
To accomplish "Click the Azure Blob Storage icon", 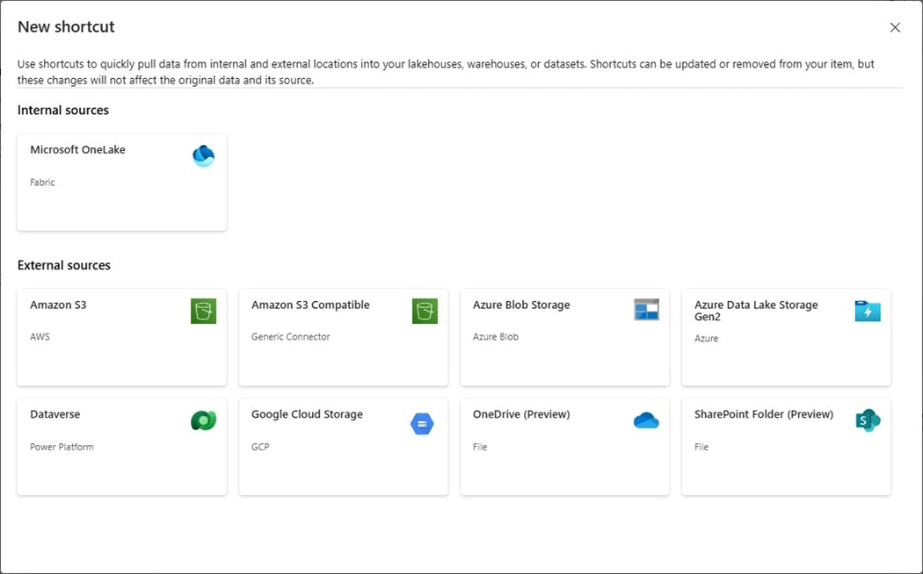I will (646, 309).
